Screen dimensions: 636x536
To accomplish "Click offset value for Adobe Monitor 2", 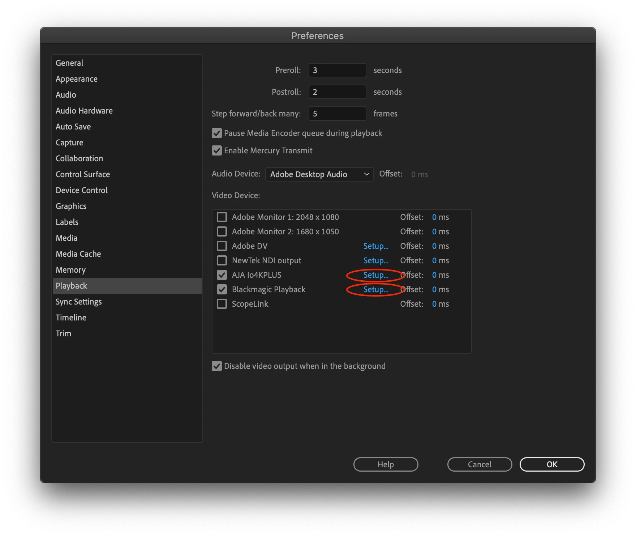I will pyautogui.click(x=434, y=231).
